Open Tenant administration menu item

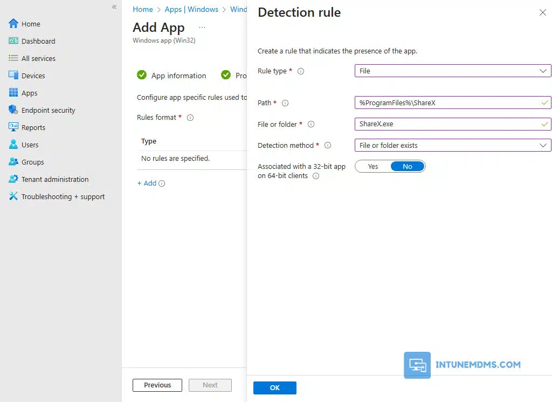click(55, 179)
